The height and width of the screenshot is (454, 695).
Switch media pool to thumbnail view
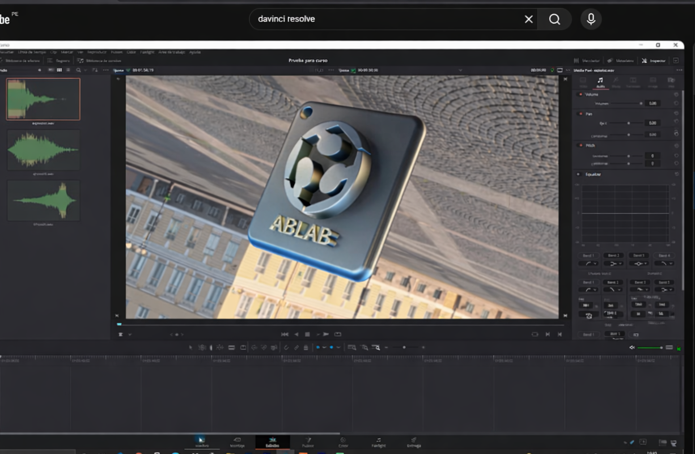pos(59,70)
